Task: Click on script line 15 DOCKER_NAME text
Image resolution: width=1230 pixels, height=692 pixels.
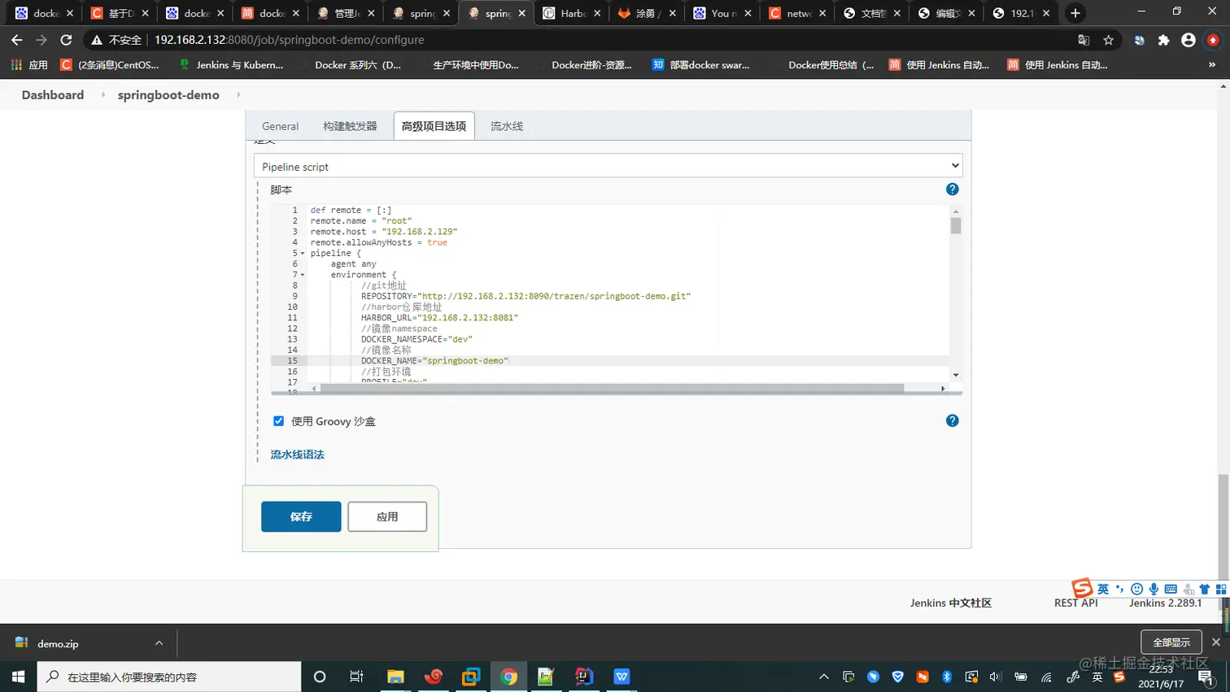Action: pyautogui.click(x=434, y=360)
